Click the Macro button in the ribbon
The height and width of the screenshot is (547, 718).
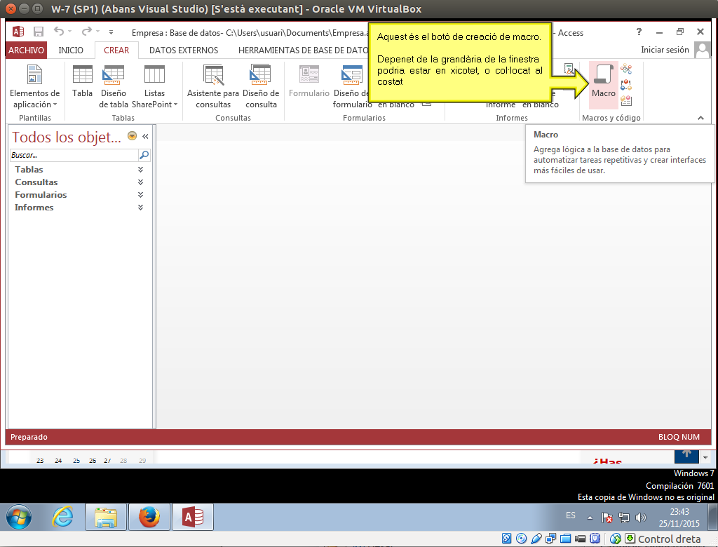tap(603, 85)
